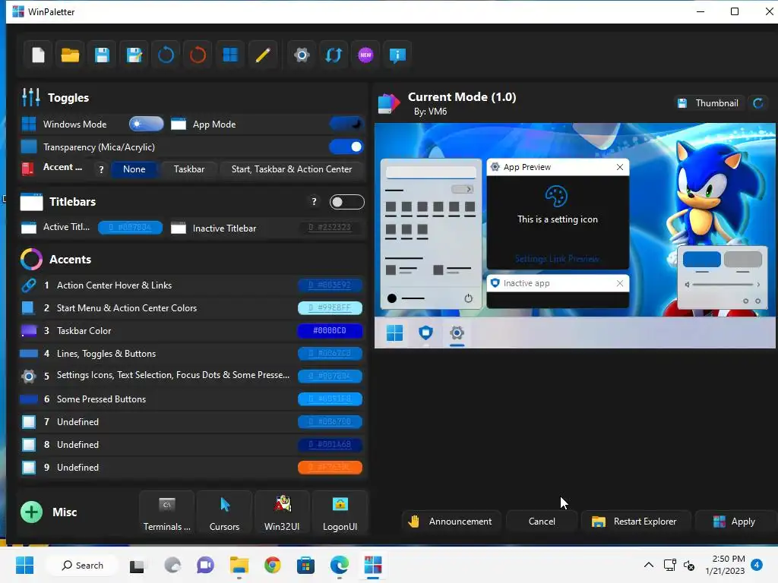This screenshot has height=583, width=778.
Task: Open a theme file via folder icon
Action: click(70, 55)
